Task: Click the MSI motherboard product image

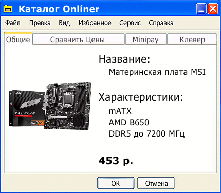Action: tap(50, 105)
